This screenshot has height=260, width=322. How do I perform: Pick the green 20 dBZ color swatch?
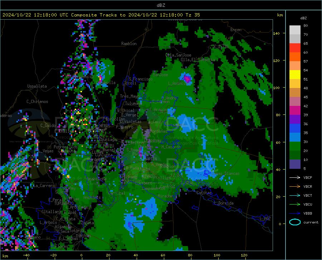295,146
